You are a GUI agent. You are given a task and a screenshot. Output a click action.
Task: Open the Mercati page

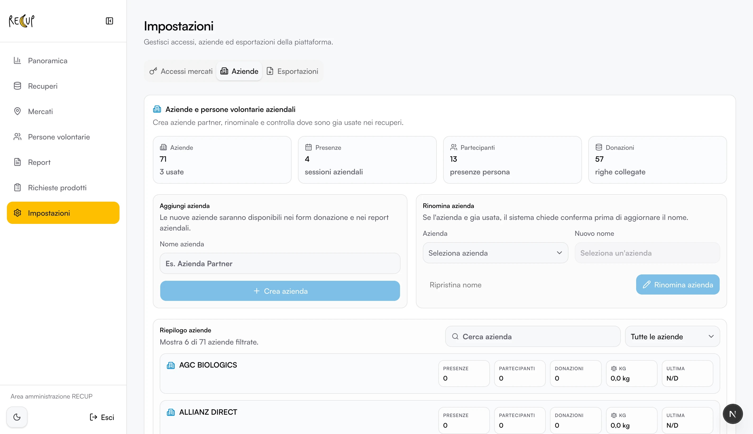click(63, 111)
